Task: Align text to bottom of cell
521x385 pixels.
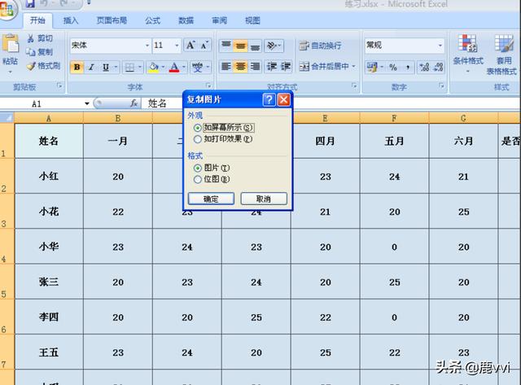Action: point(255,46)
